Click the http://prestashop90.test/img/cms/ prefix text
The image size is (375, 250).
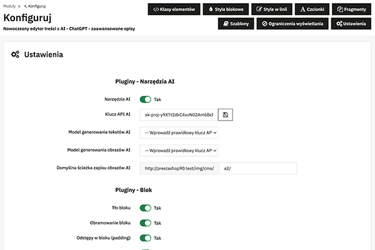coord(179,168)
